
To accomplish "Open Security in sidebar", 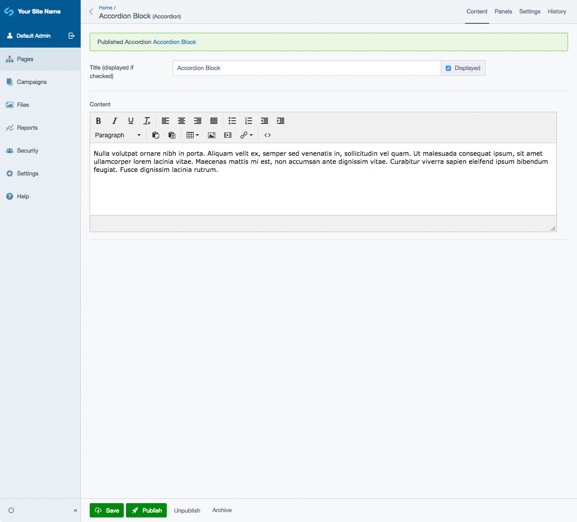I will 40,150.
